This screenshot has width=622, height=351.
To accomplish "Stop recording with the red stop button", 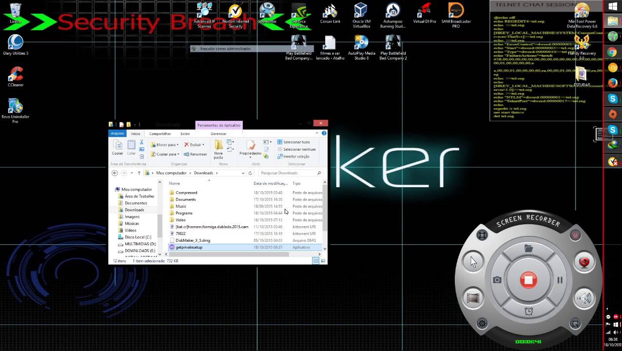I will 528,280.
